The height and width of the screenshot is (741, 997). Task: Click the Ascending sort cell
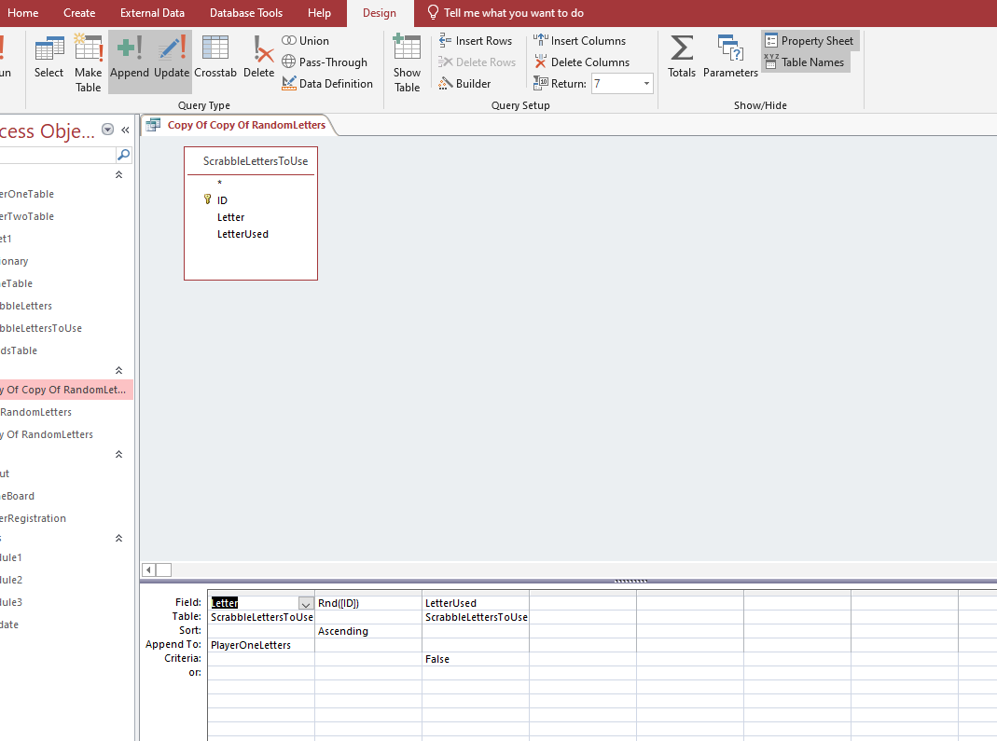368,631
